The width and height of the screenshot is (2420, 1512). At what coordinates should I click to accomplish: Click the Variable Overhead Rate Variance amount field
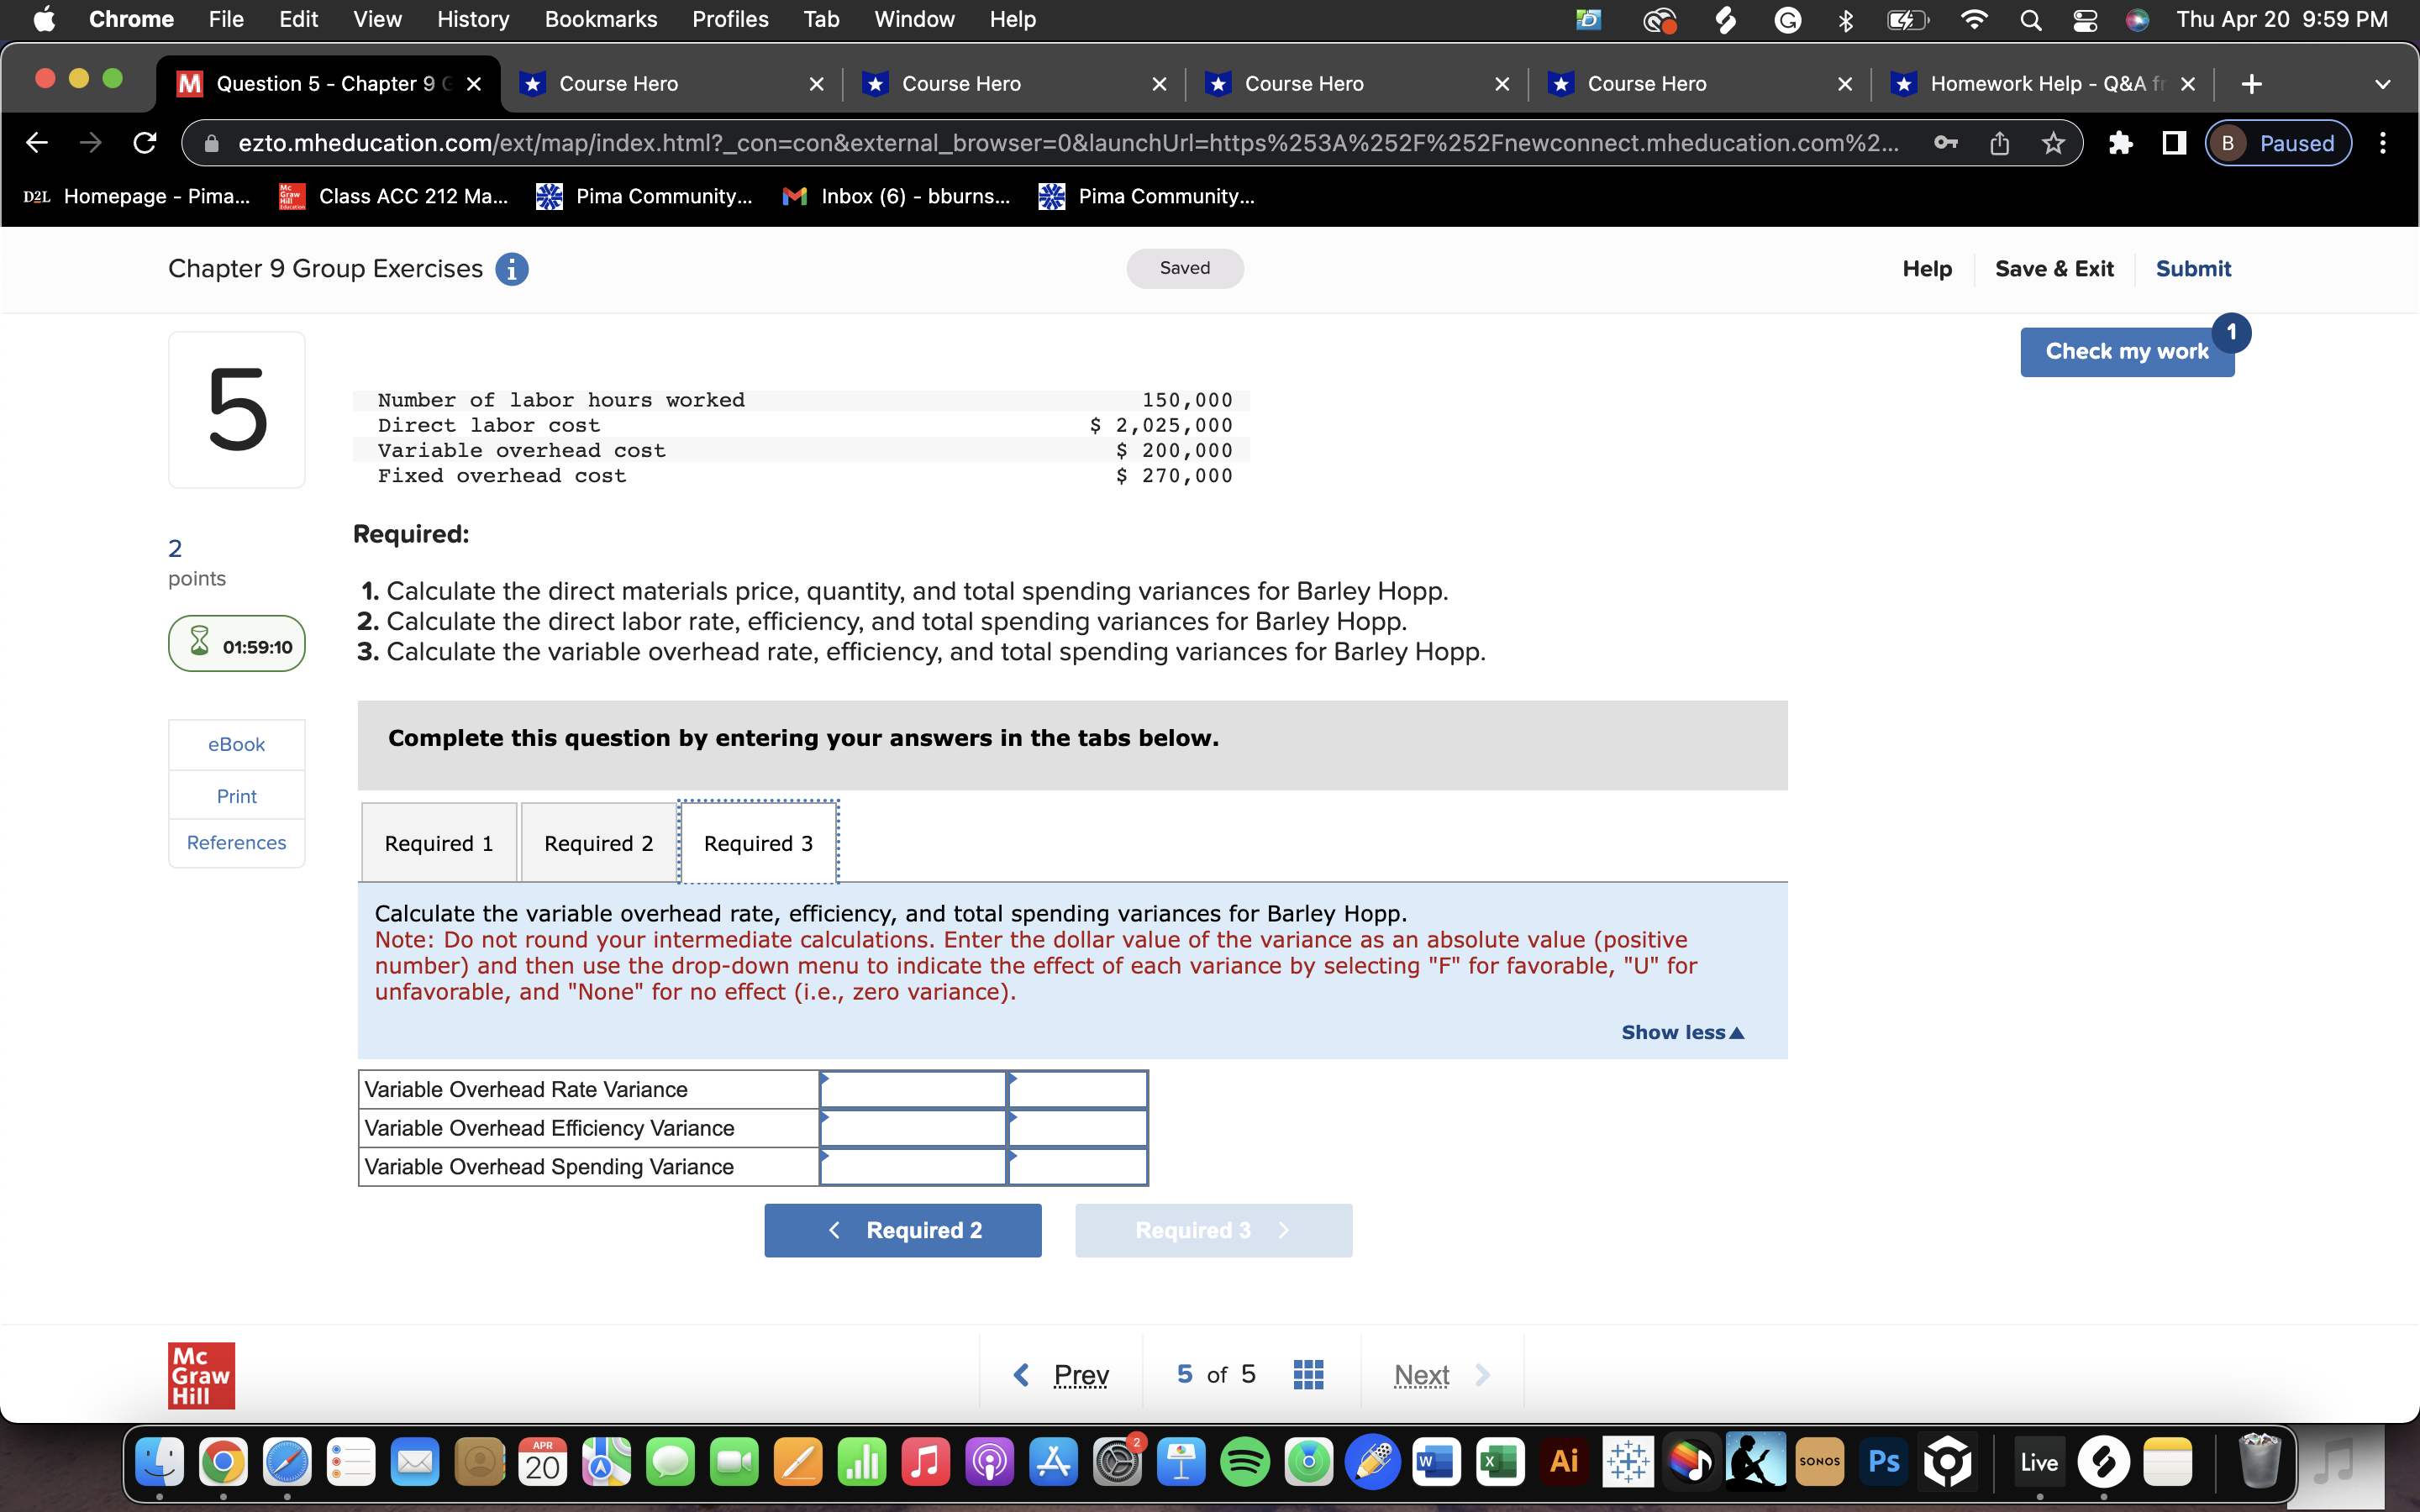[912, 1089]
